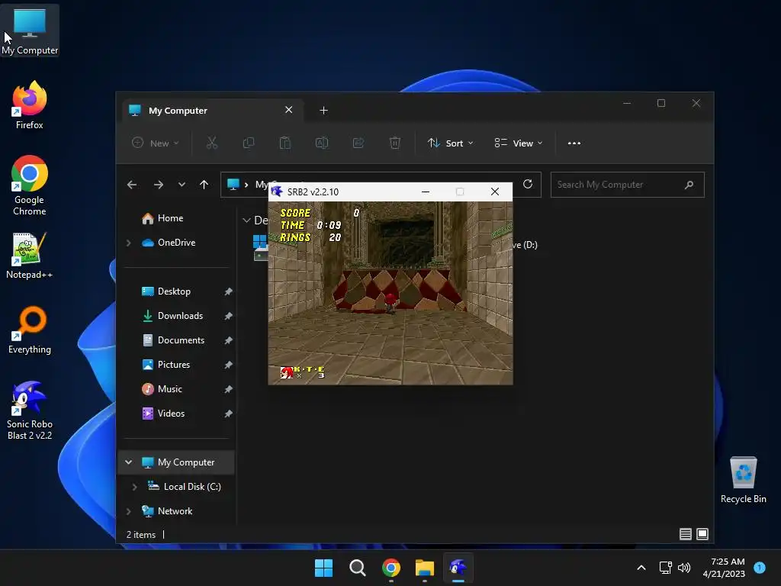The width and height of the screenshot is (781, 586).
Task: Click the search magnifier in Explorer search box
Action: (689, 185)
